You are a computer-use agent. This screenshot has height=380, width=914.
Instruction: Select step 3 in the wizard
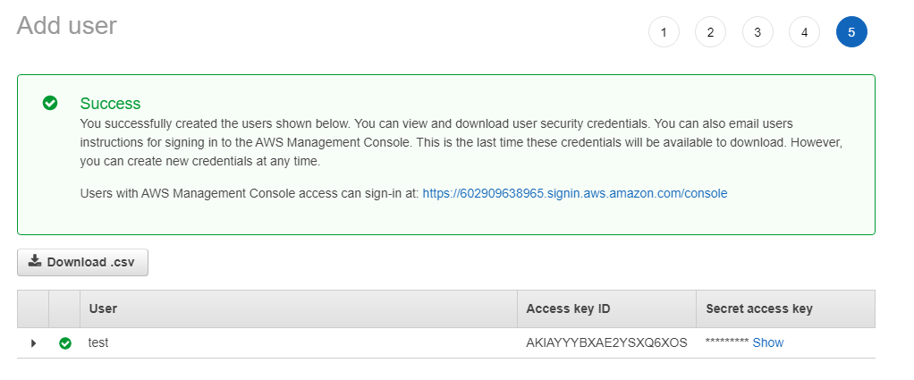tap(757, 32)
